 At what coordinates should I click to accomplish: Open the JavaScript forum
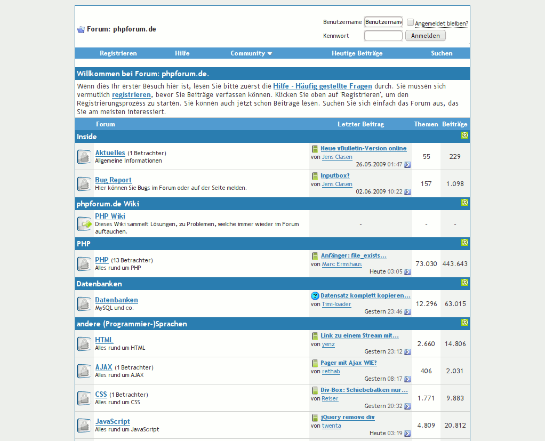[x=113, y=422]
